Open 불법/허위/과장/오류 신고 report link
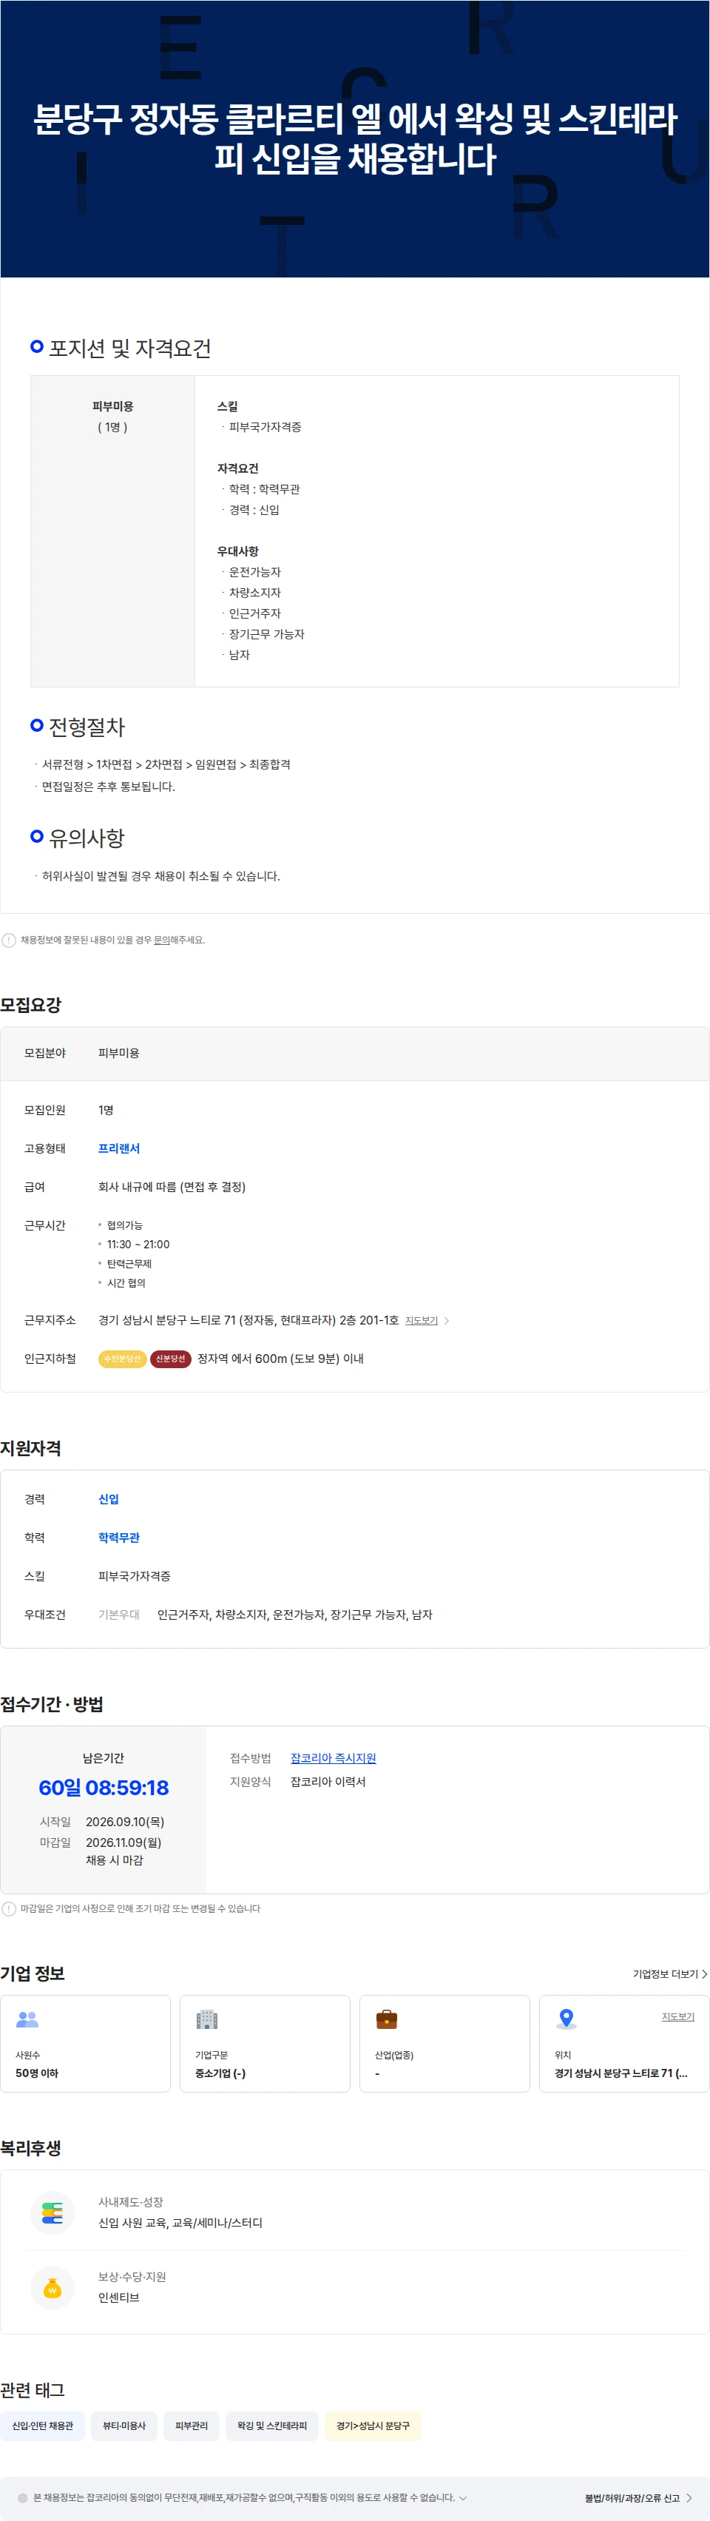Screen dimensions: 710x2521 pyautogui.click(x=632, y=2497)
